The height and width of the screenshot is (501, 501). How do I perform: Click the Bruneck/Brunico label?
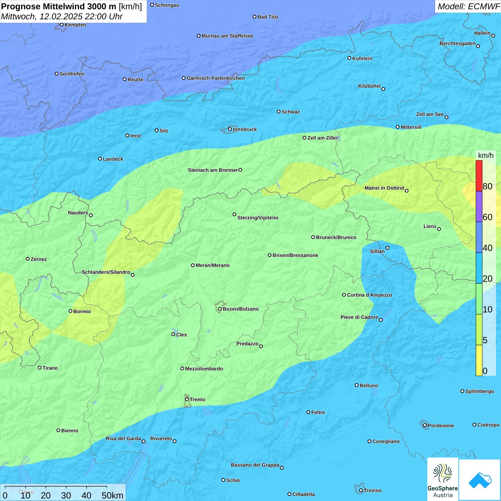[x=336, y=237]
